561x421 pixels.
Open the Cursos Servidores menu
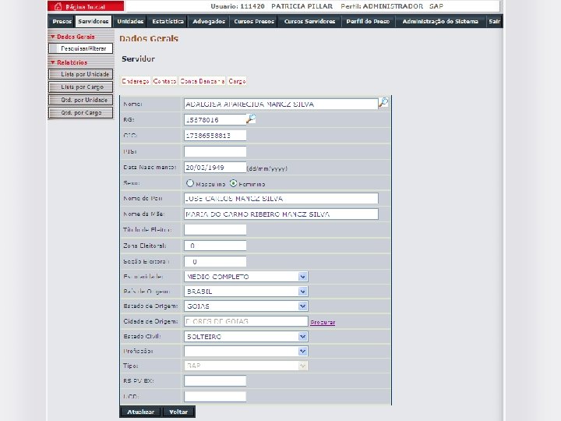[x=310, y=22]
